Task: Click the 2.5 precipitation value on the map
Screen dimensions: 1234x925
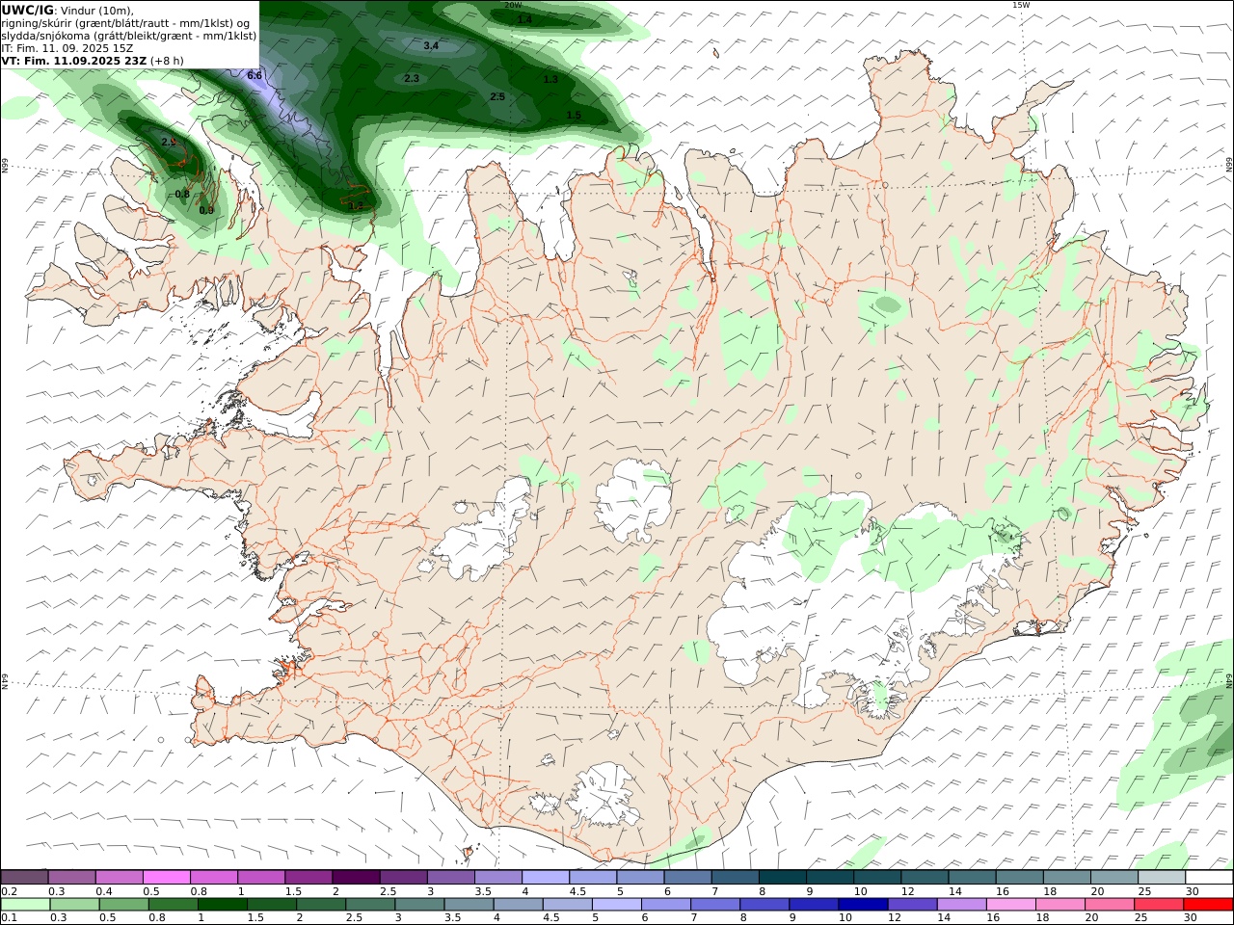Action: 497,96
